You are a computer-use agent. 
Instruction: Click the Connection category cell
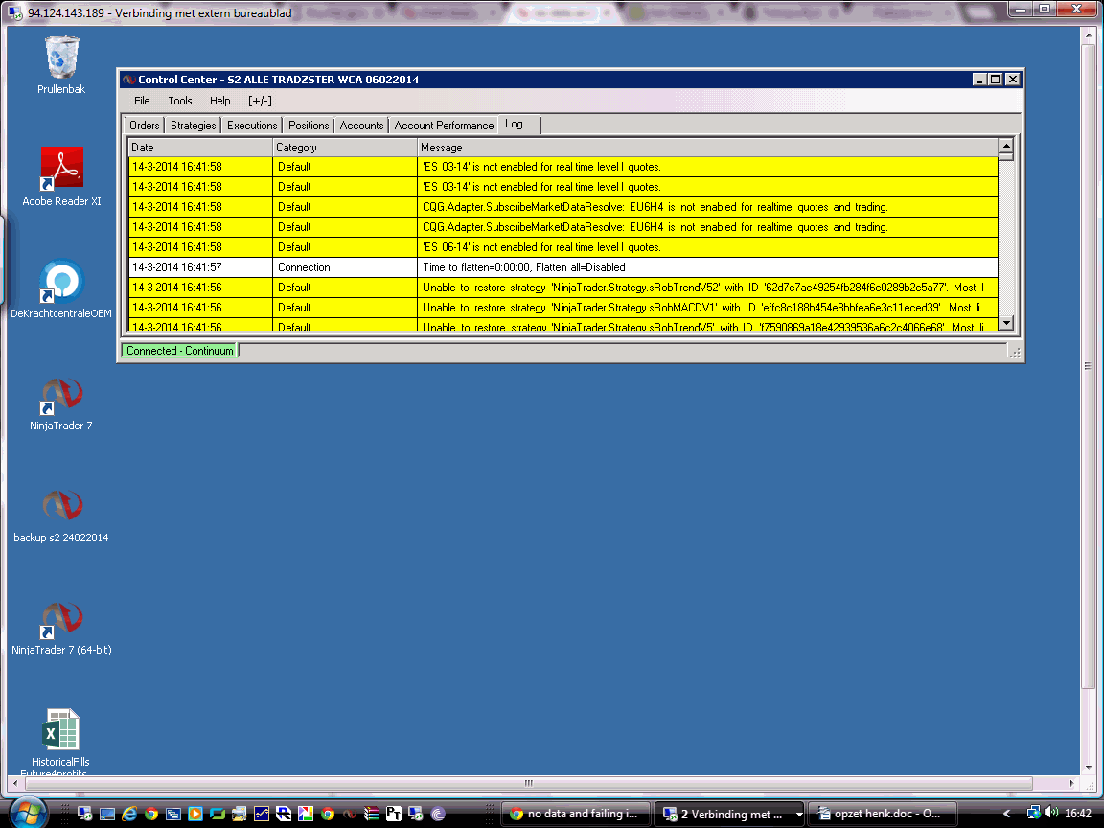[345, 267]
